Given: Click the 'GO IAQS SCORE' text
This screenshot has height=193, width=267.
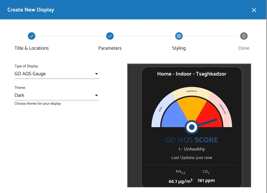Looking at the screenshot, I should point(192,140).
